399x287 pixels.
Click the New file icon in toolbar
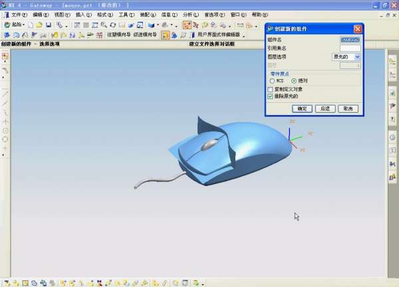(x=32, y=25)
